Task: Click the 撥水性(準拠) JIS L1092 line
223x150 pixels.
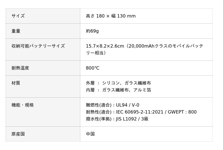Action: coord(117,119)
